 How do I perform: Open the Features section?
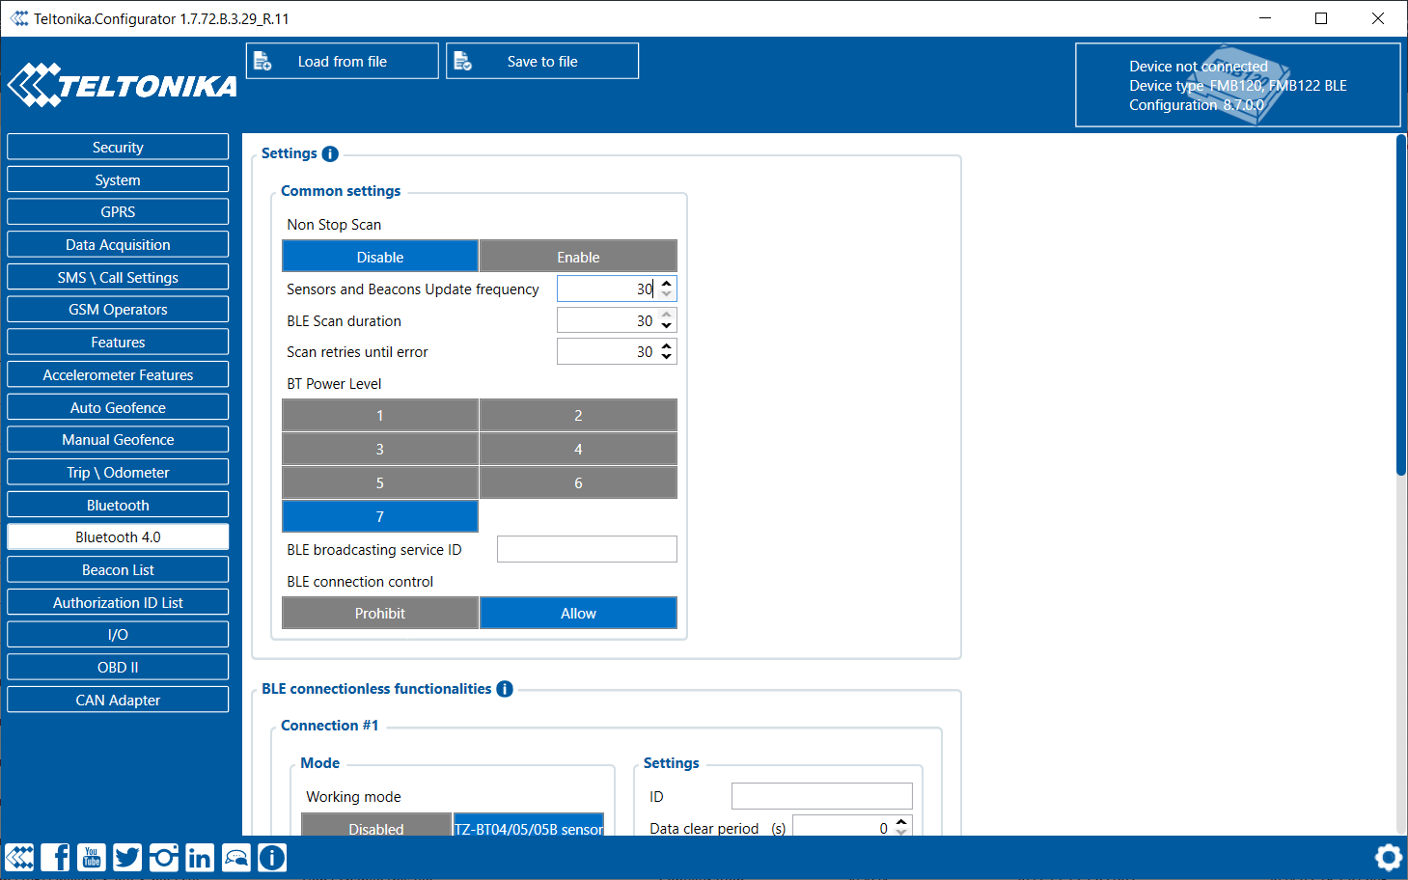[118, 342]
